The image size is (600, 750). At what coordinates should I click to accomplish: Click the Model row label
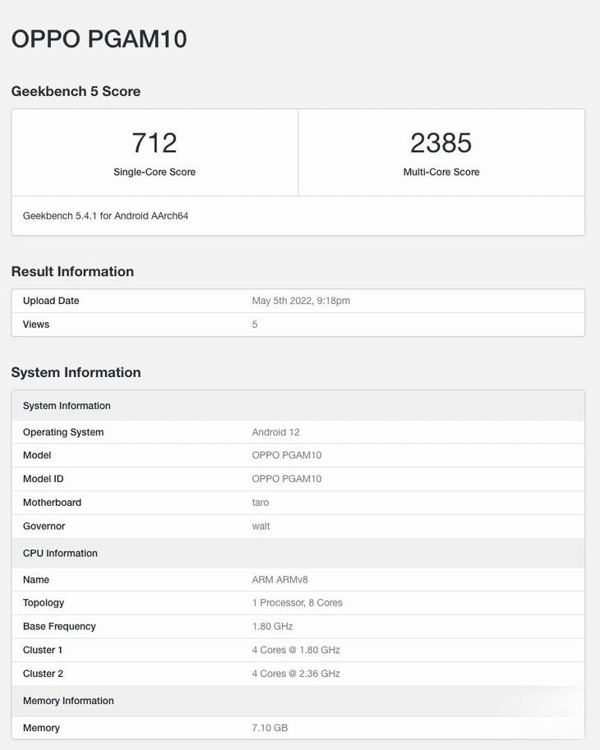pos(37,455)
